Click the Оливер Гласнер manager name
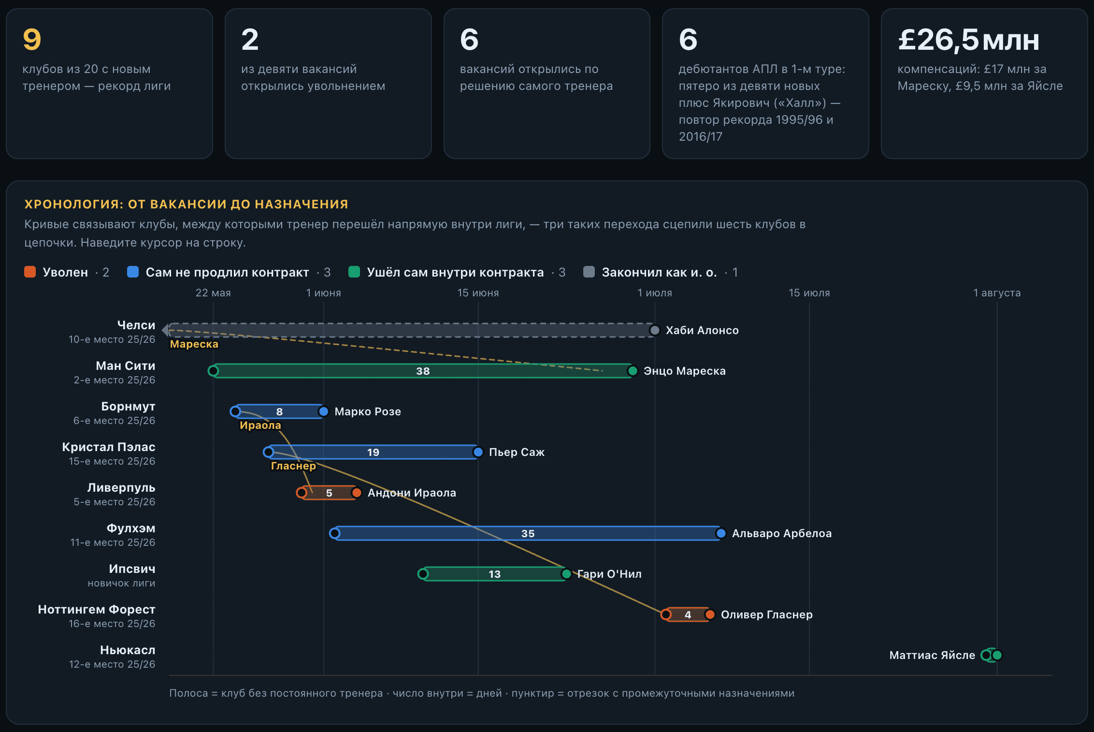Viewport: 1094px width, 732px height. coord(767,615)
